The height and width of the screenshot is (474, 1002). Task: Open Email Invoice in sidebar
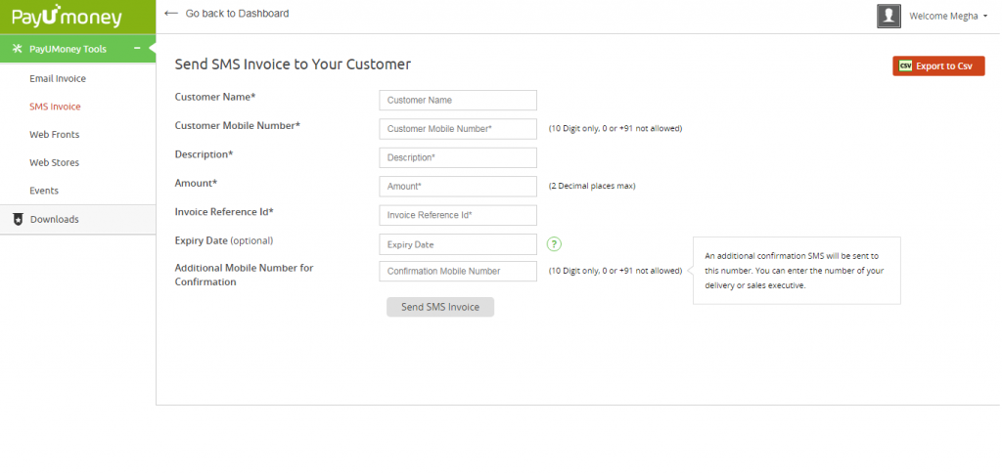click(58, 78)
